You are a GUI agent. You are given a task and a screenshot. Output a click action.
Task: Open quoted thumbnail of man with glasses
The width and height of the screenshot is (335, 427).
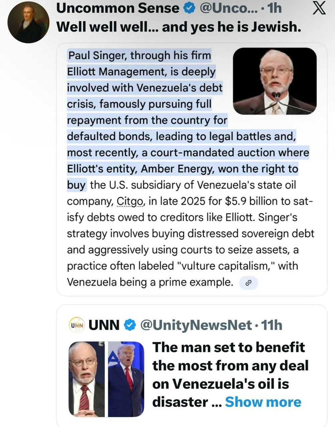tap(87, 379)
